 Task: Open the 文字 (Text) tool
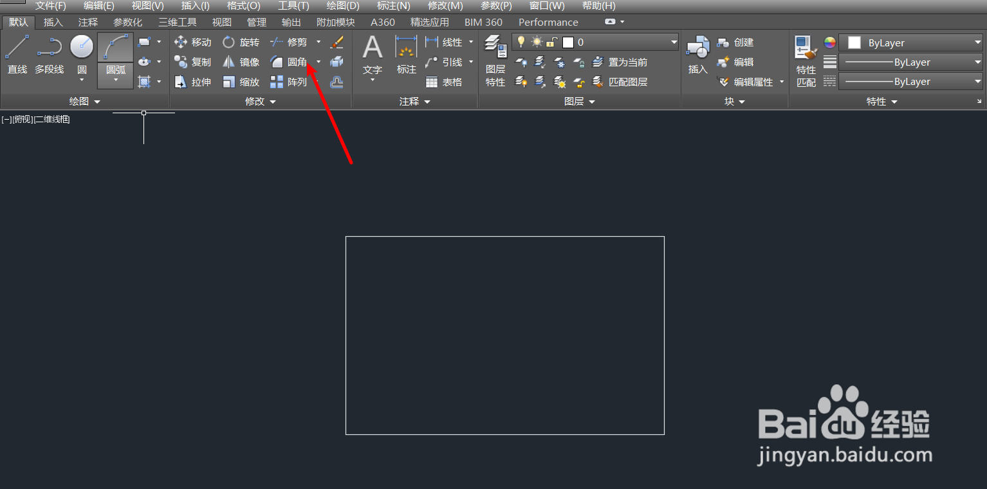pos(373,59)
